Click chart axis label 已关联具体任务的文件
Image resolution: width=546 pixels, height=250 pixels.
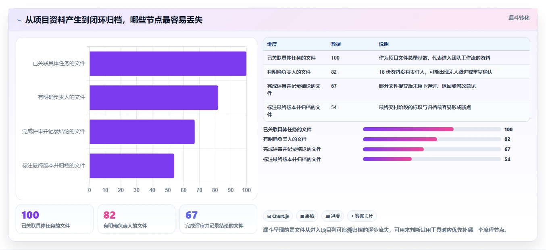(x=59, y=63)
